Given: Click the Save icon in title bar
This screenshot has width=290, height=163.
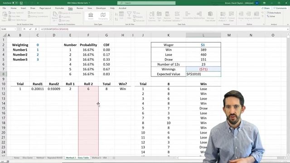Looking at the screenshot, I should coord(21,3).
